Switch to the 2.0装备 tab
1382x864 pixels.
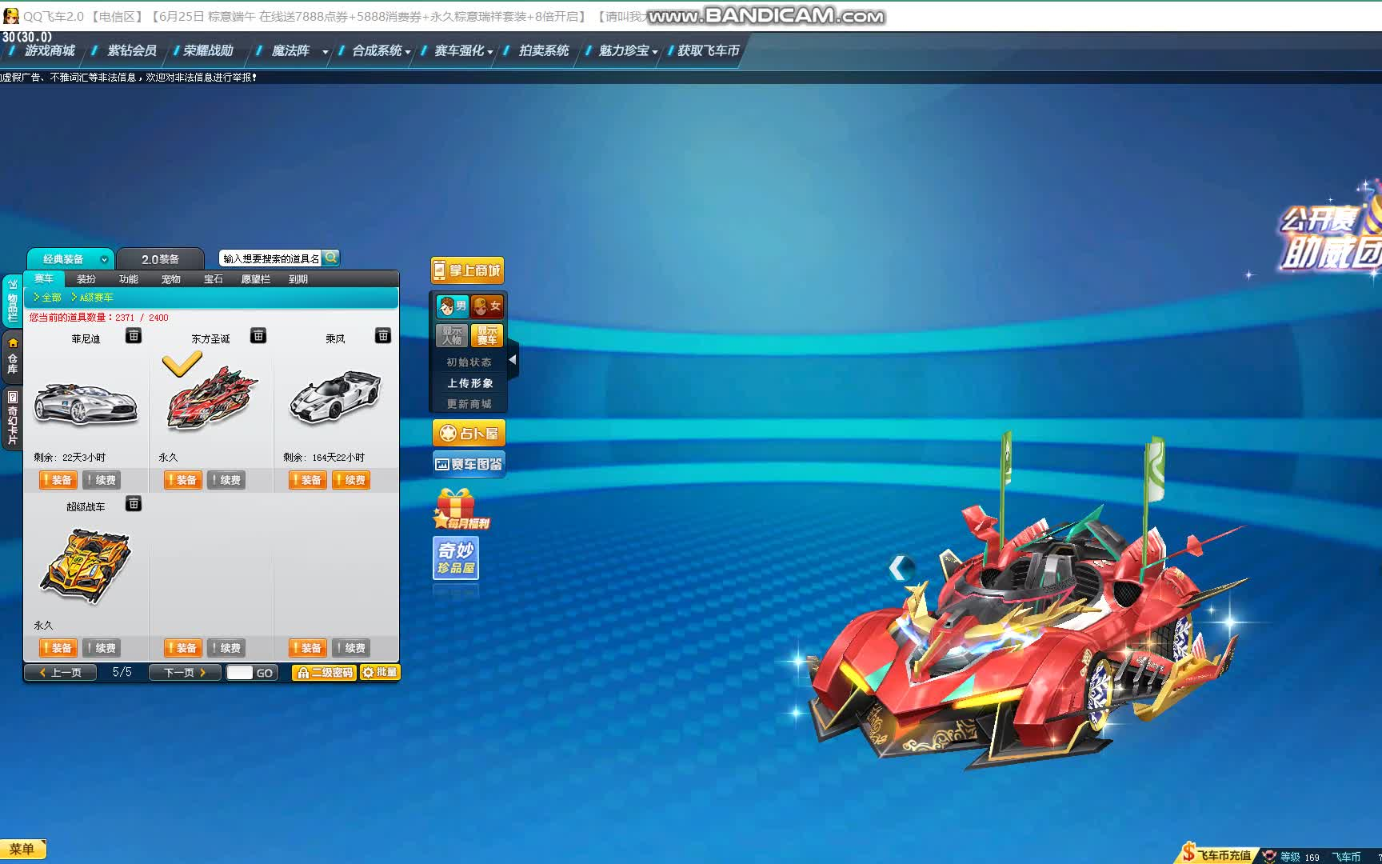(x=160, y=259)
